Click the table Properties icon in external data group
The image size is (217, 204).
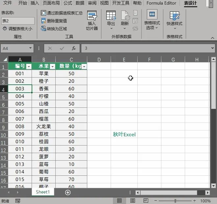click(135, 13)
